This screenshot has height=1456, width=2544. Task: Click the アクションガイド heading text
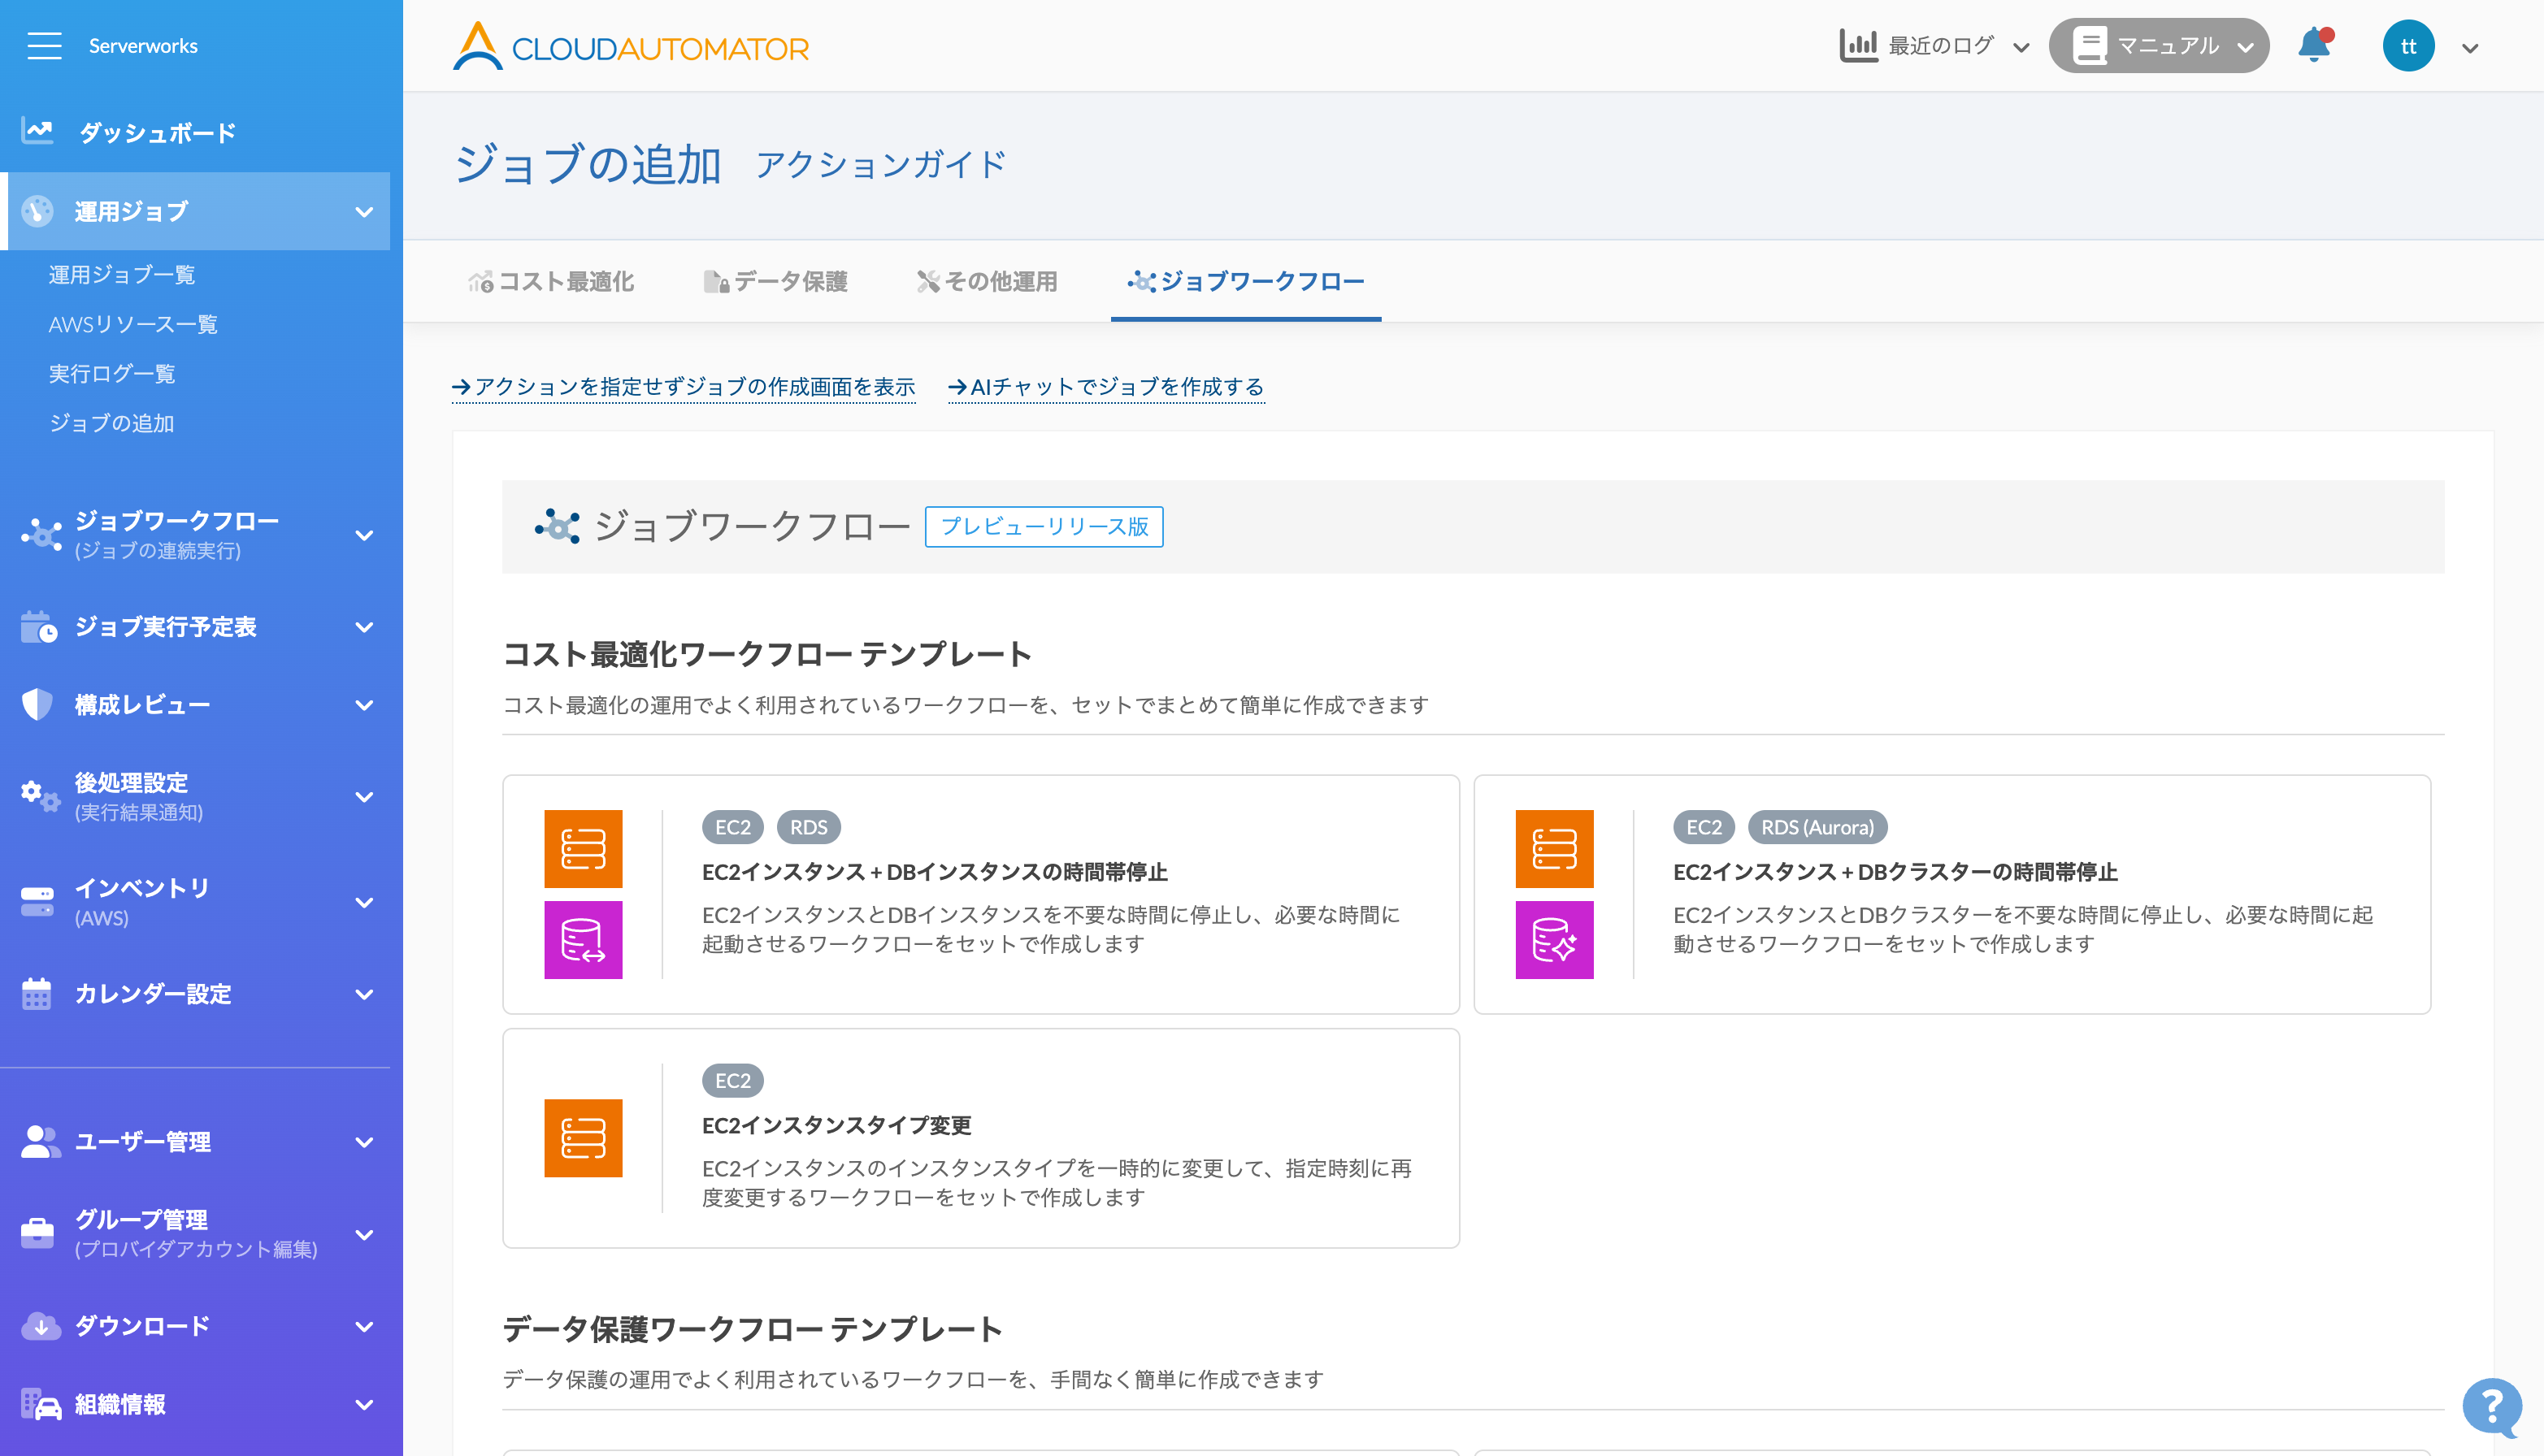(880, 164)
